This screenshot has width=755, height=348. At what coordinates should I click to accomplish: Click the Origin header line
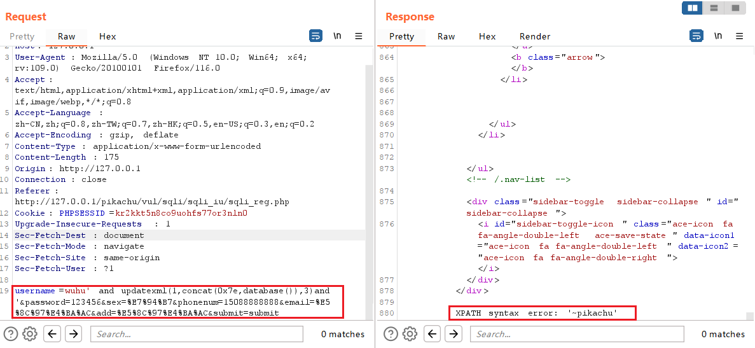pyautogui.click(x=77, y=169)
